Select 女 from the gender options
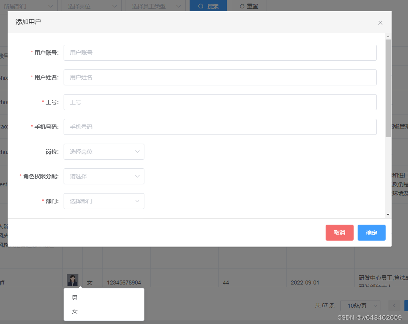Viewport: 408px width, 324px height. click(x=75, y=311)
